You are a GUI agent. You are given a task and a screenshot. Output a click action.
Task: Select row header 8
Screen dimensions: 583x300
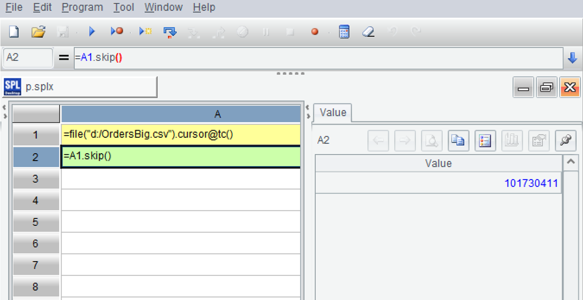[36, 287]
